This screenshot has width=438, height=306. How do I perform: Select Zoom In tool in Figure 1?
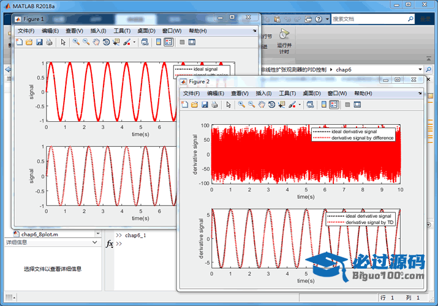(x=76, y=42)
